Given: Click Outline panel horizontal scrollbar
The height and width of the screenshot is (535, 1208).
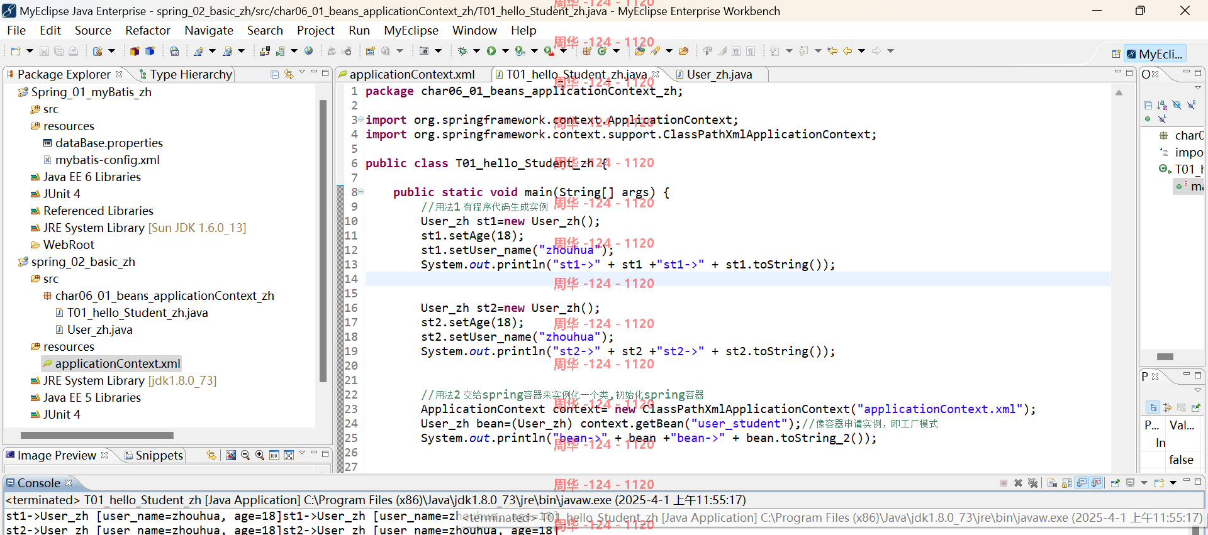Looking at the screenshot, I should [1165, 356].
